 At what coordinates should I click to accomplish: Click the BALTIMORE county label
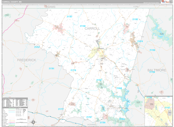point(157,70)
